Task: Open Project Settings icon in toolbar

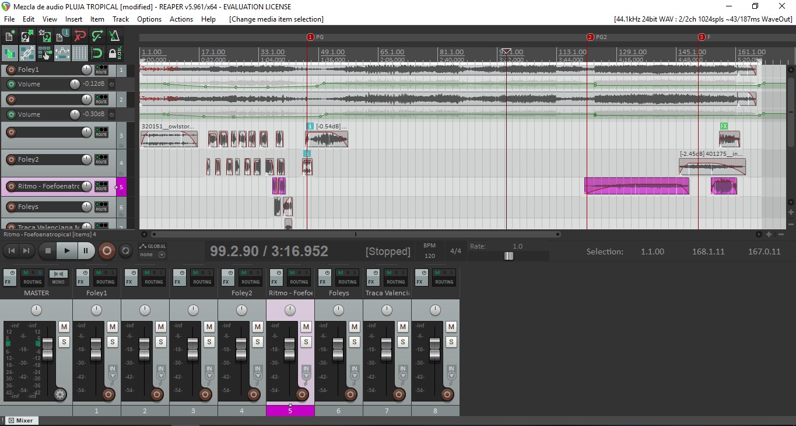Action: pos(62,37)
